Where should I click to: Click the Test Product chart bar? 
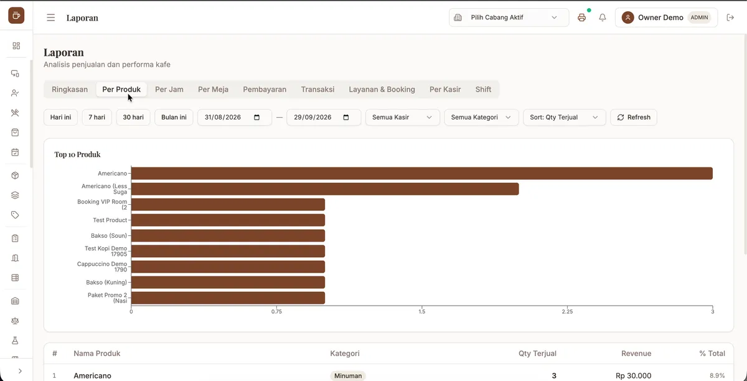228,220
